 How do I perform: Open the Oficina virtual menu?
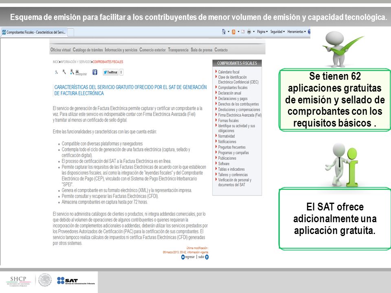click(60, 50)
